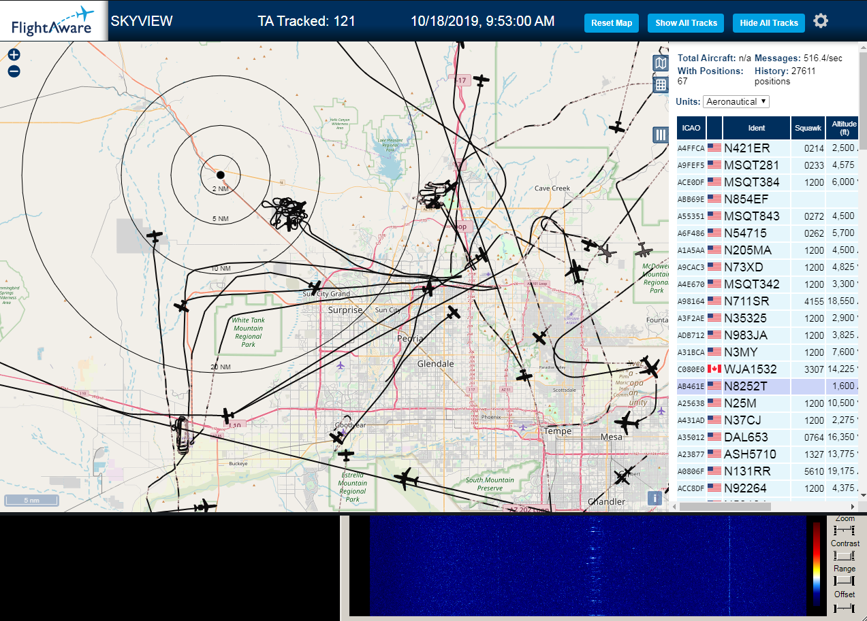Select the N421ER aircraft row
Viewport: 867px width, 621px height.
[x=768, y=148]
